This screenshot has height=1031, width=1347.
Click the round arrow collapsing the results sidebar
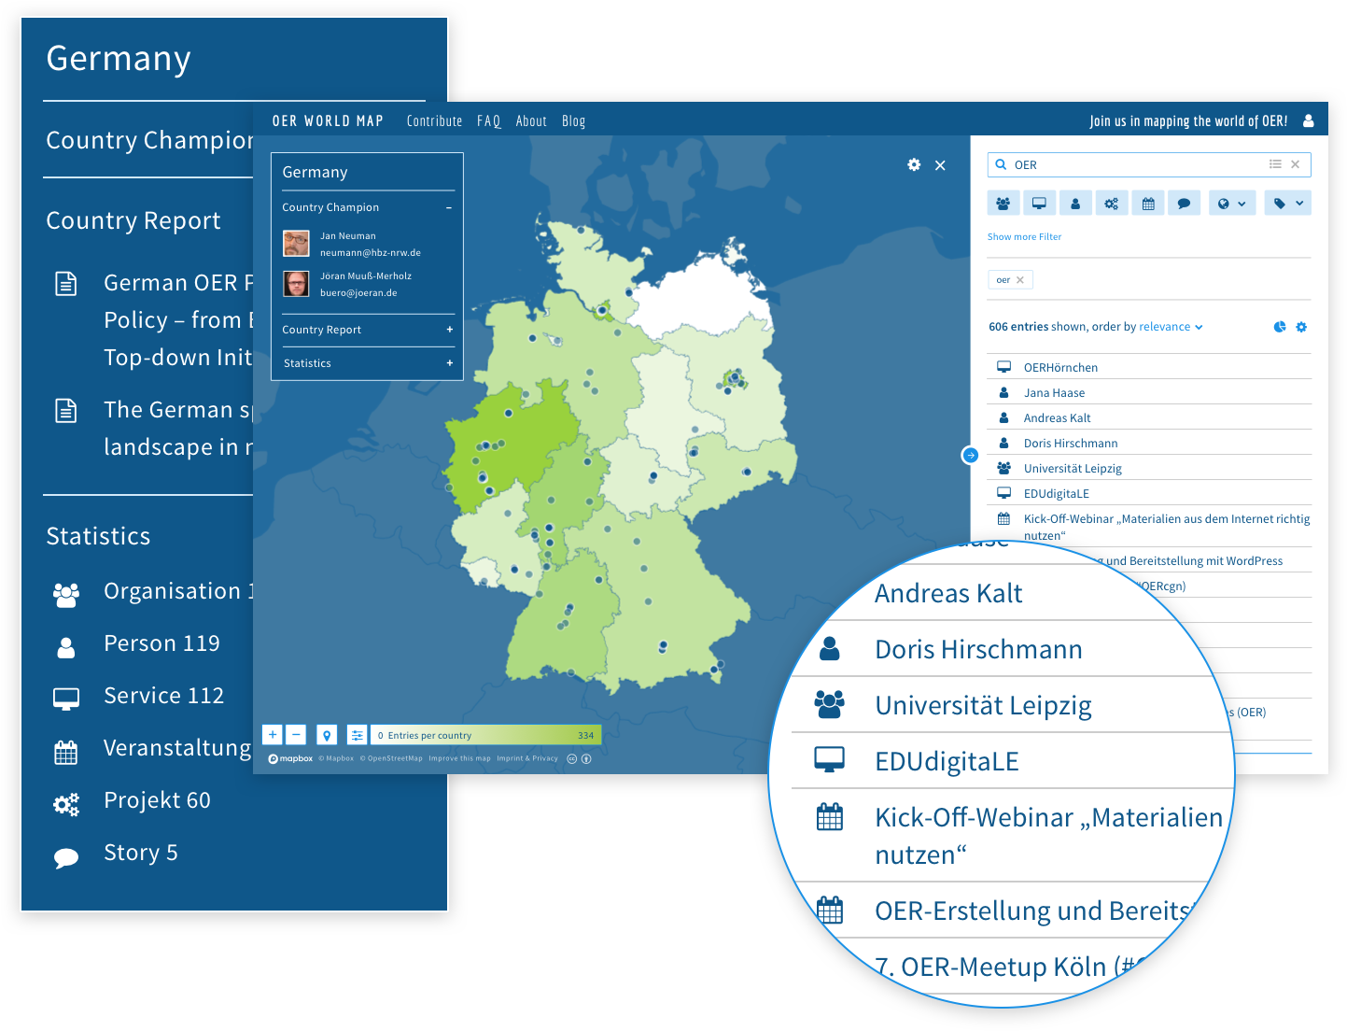pos(971,455)
